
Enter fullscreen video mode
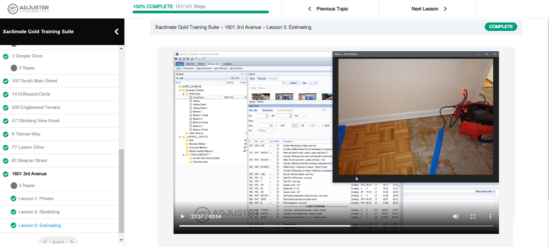473,217
